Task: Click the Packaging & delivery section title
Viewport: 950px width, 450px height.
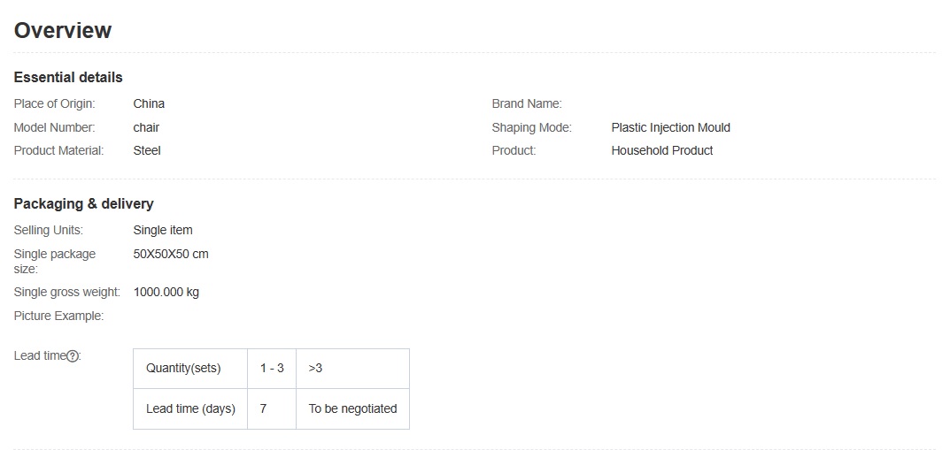Action: click(x=83, y=203)
